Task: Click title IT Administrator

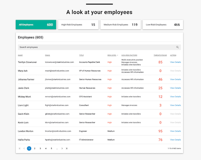Action: coord(86,140)
